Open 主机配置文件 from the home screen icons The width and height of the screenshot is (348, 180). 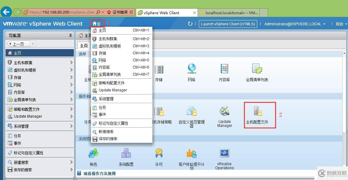click(260, 115)
